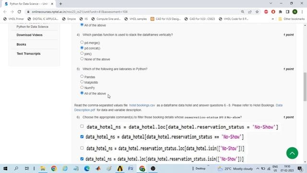The width and height of the screenshot is (307, 173).
Task: Open CAD For VLSI : CS623 bookmark
Action: tap(200, 19)
